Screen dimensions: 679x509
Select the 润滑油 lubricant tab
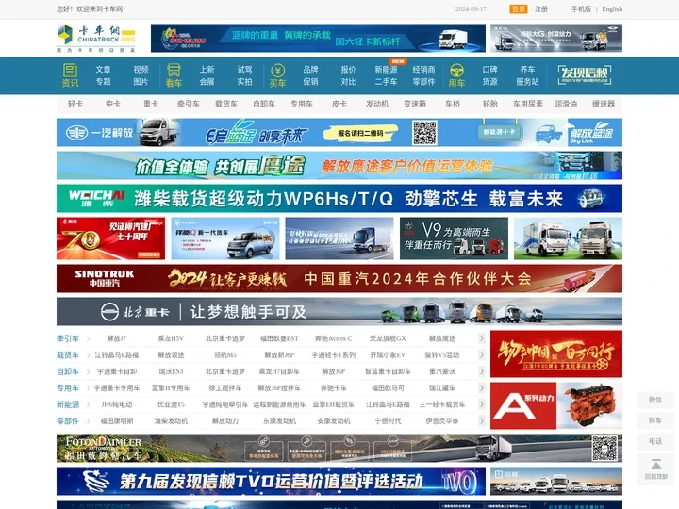[566, 104]
